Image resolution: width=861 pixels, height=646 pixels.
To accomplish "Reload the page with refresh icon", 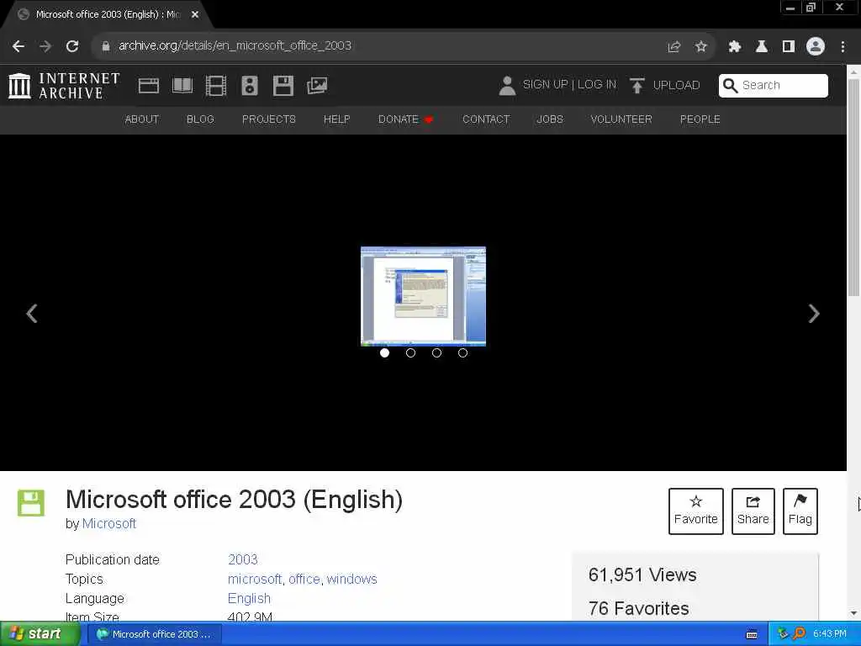I will 72,46.
